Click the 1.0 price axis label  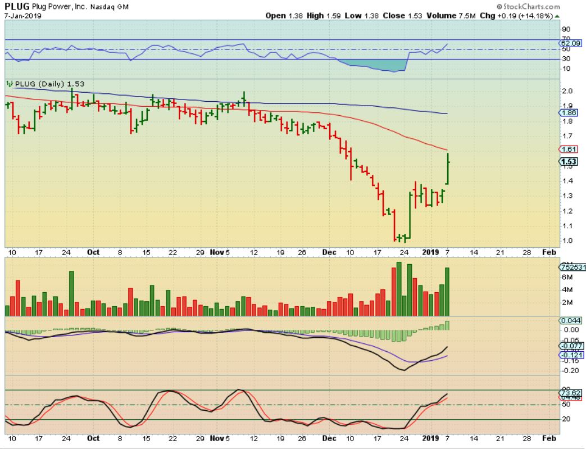pos(567,241)
